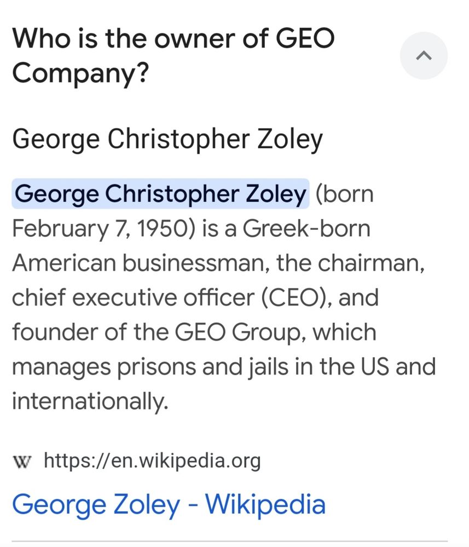
Task: Collapse the GEO Company owner question
Action: pos(424,55)
